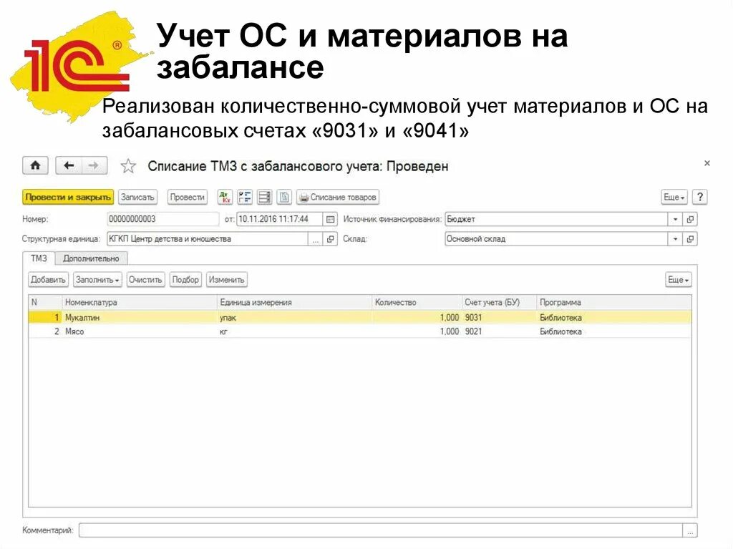The image size is (733, 549).
Task: Click quantity cell in Мясо row
Action: click(417, 331)
